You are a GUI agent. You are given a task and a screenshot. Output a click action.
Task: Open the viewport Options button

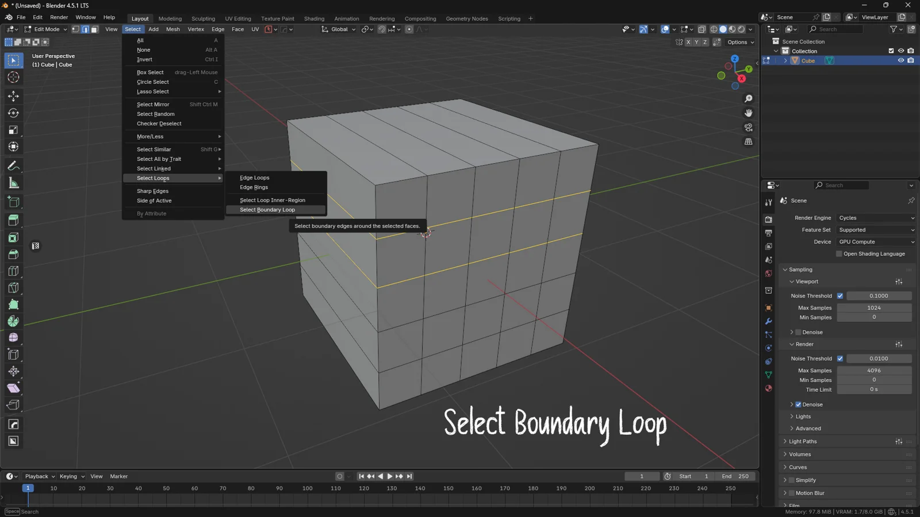pos(741,42)
